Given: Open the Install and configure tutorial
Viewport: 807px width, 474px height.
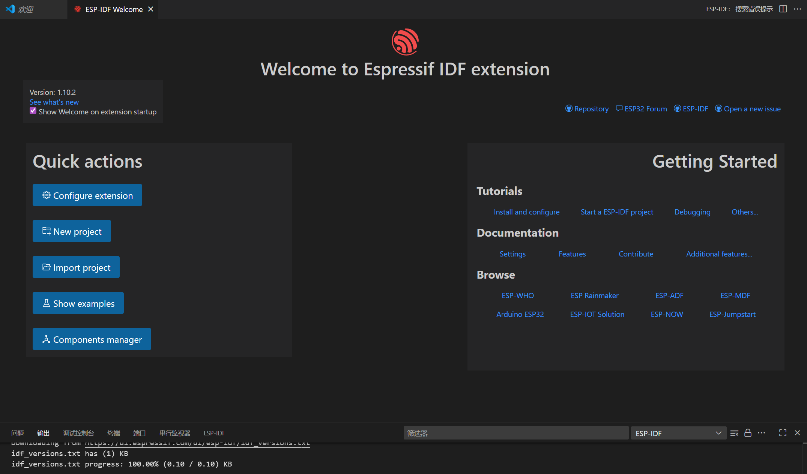Looking at the screenshot, I should click(527, 212).
